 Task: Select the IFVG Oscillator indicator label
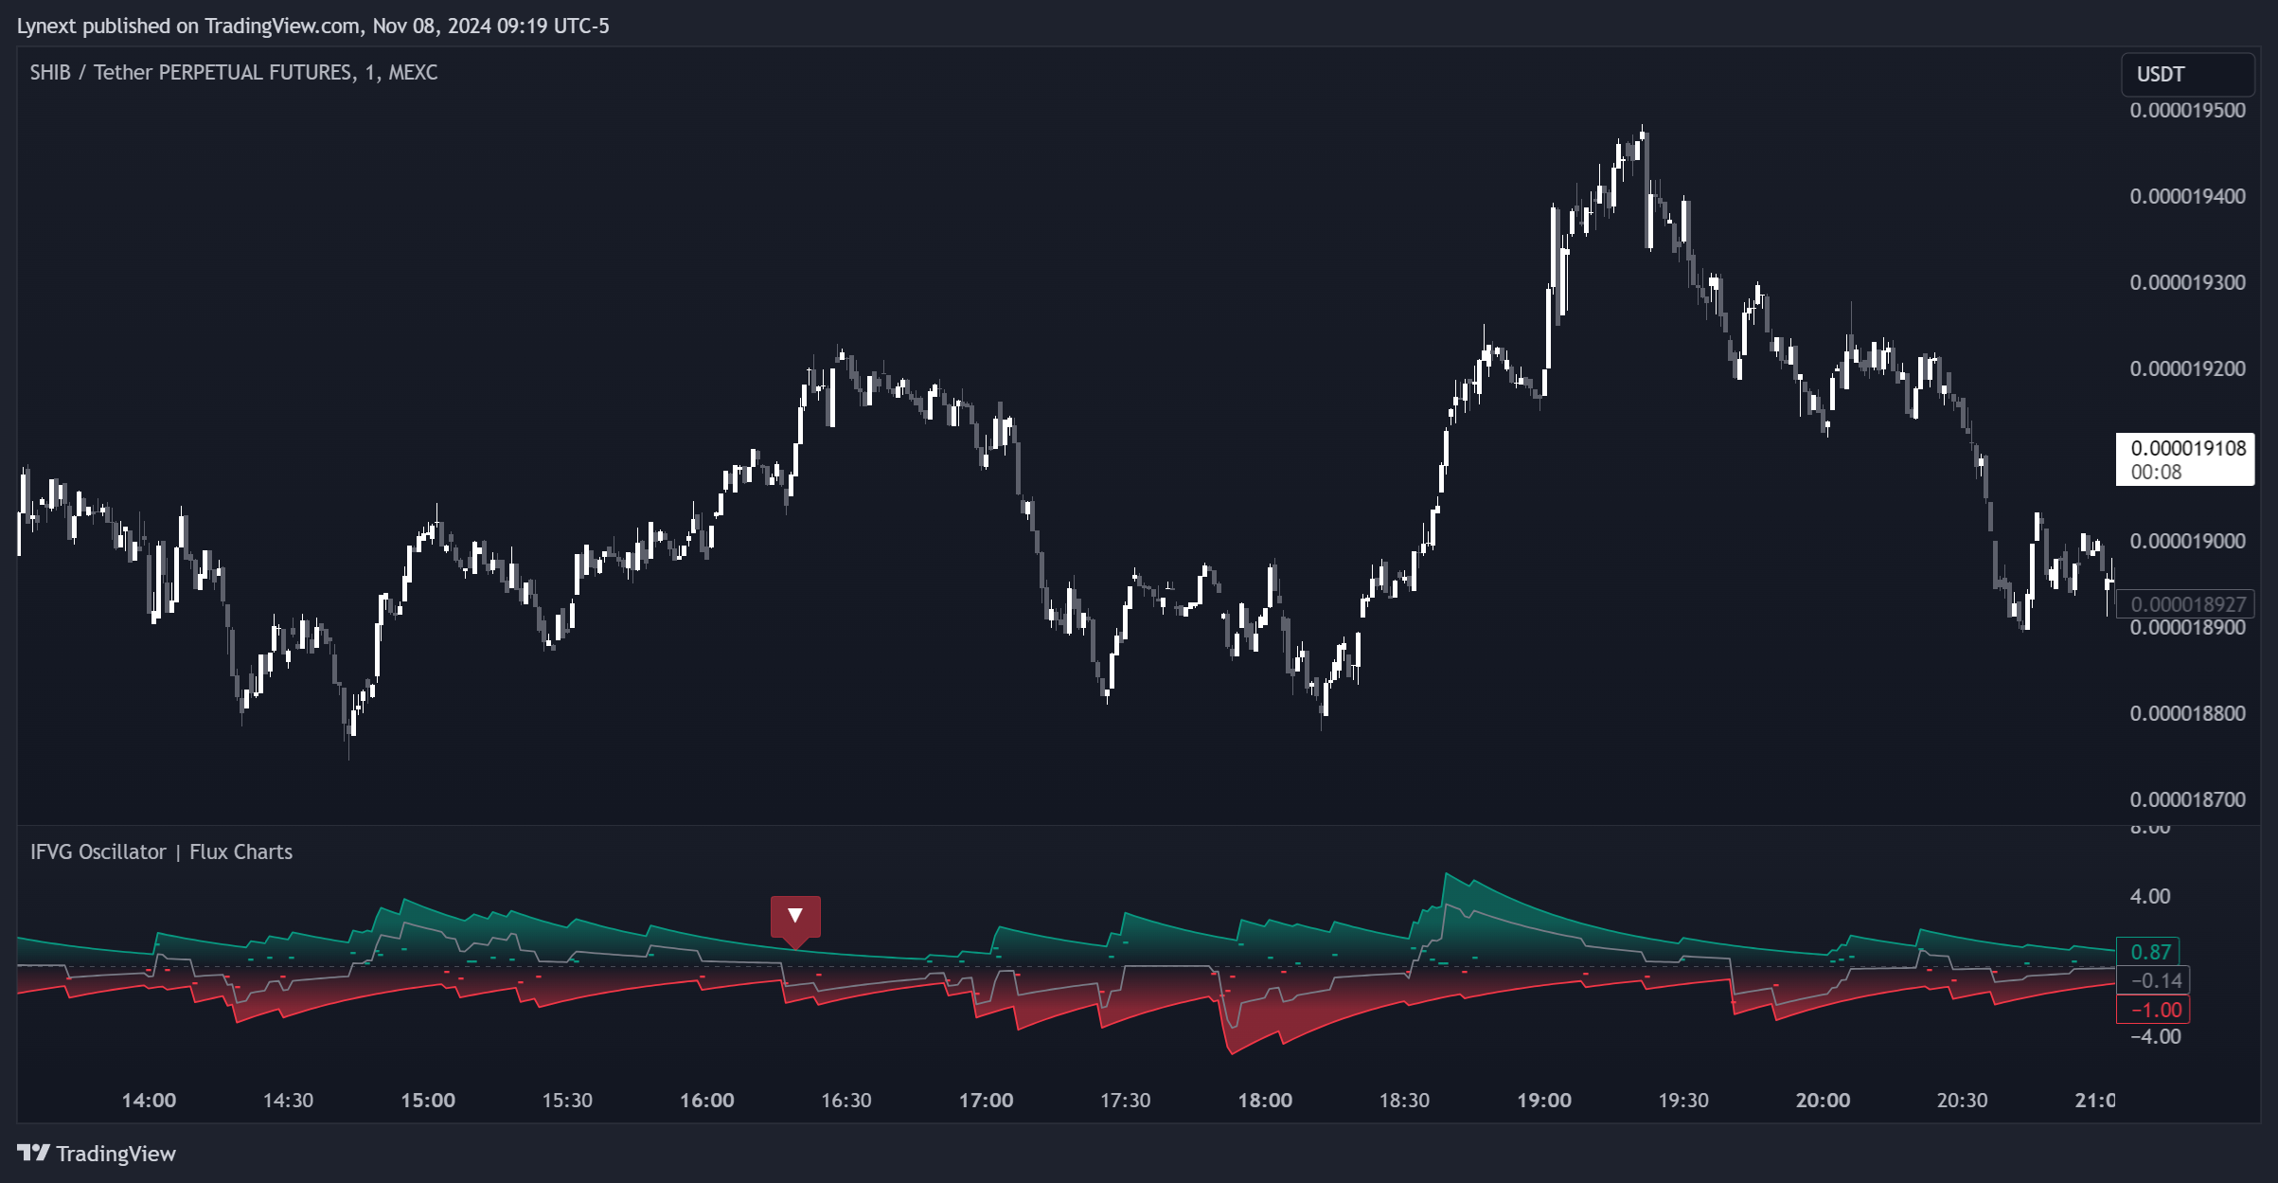[x=161, y=851]
